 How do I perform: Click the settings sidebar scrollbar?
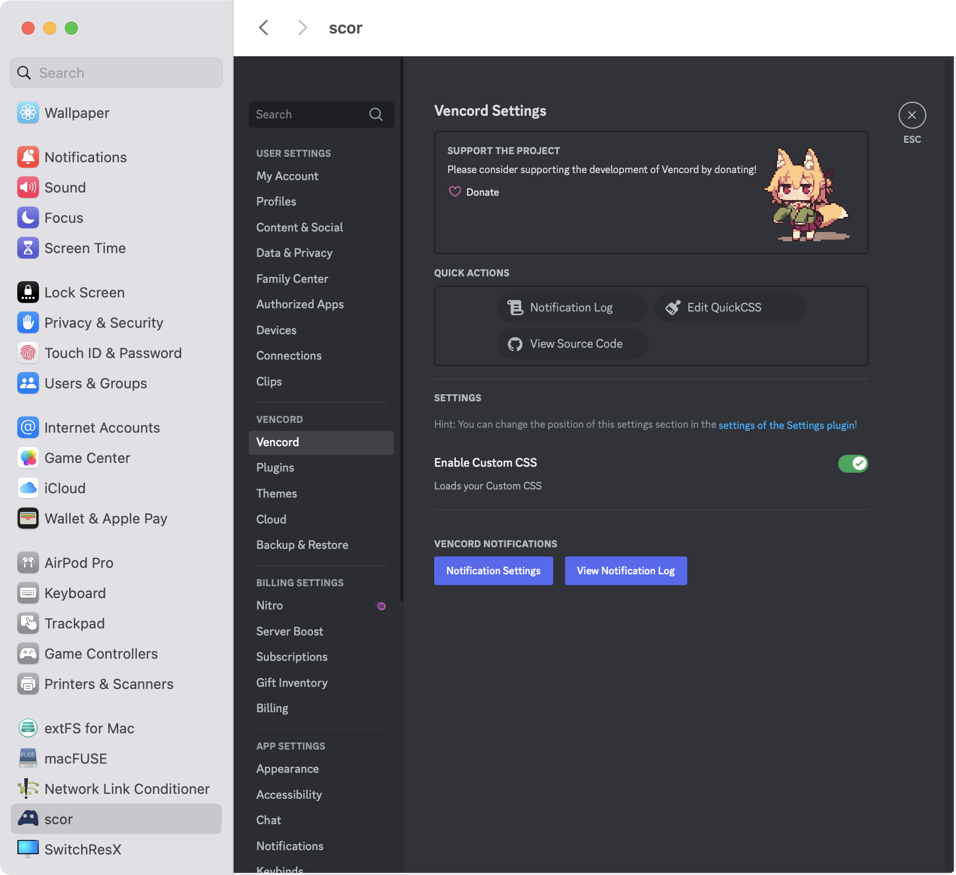(x=402, y=329)
